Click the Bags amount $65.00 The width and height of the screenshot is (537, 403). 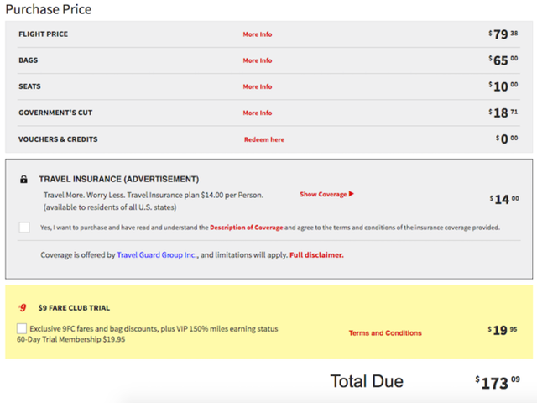tap(503, 60)
